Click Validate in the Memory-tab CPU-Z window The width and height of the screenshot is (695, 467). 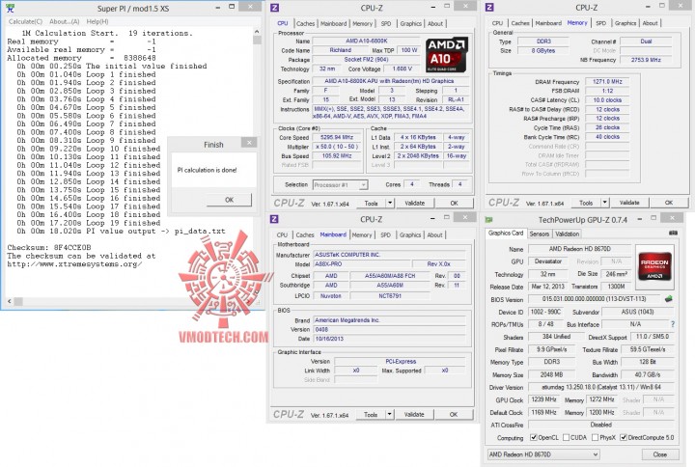[629, 203]
